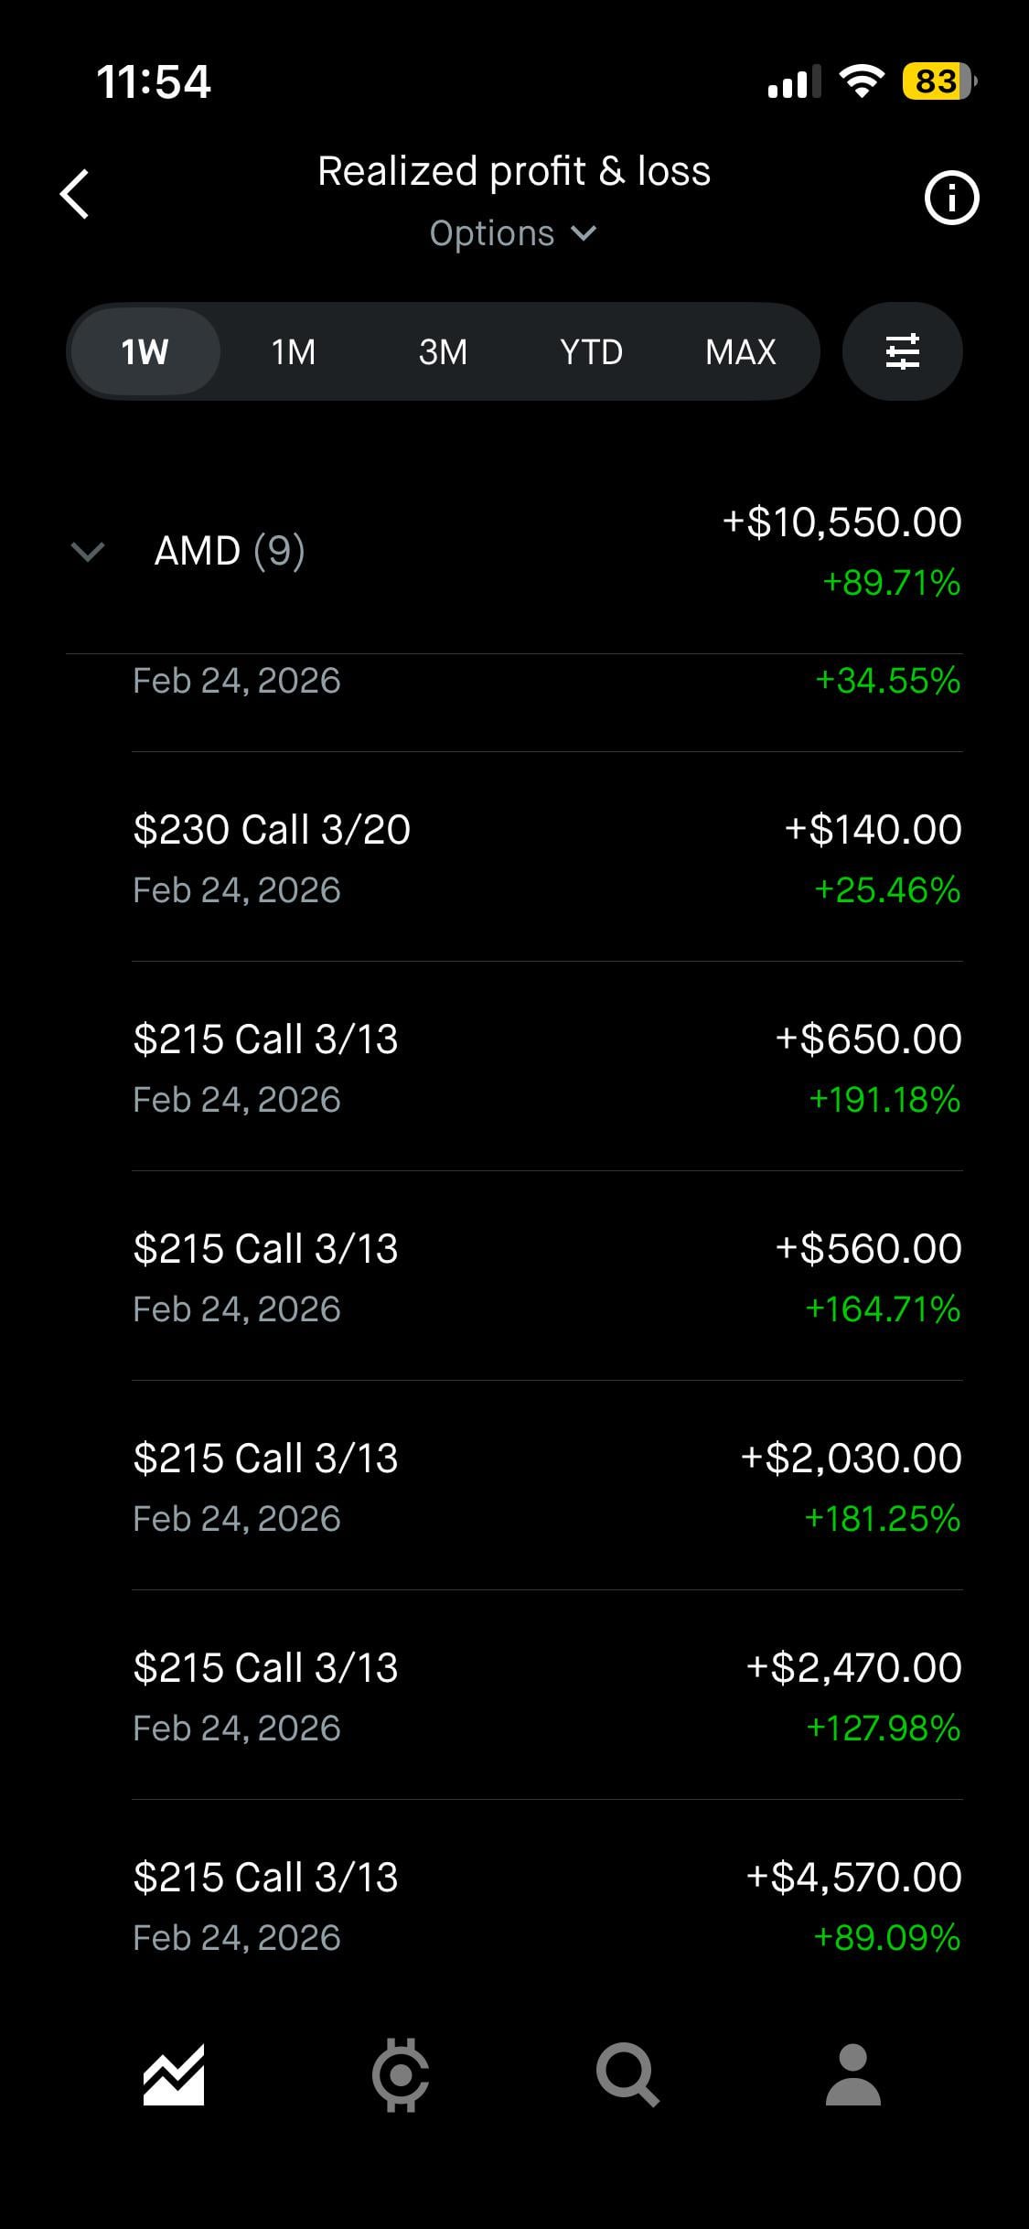
Task: Switch to the 1M time range
Action: pos(294,351)
